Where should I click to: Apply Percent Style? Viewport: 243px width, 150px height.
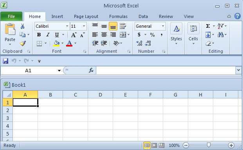point(152,35)
